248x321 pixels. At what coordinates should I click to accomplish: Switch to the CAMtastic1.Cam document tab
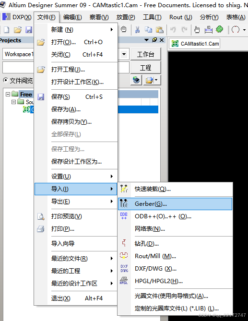[x=195, y=44]
